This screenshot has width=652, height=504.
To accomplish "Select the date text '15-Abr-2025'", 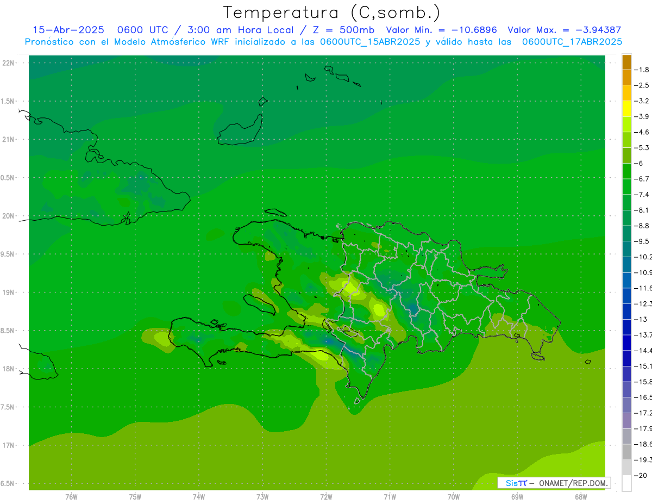I will (x=68, y=30).
